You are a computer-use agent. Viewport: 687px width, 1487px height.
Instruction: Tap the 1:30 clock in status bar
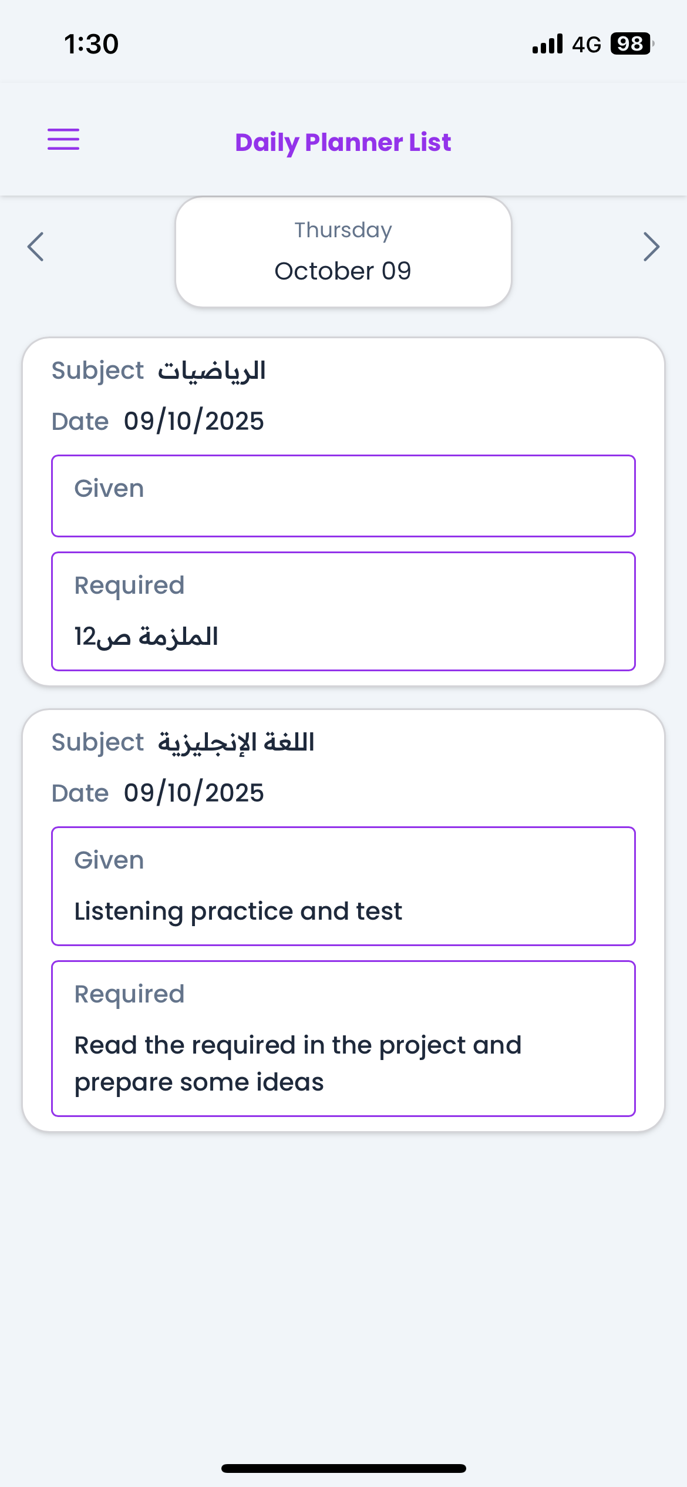[92, 45]
